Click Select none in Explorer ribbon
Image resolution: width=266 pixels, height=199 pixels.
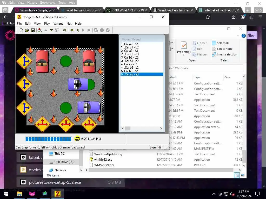222,49
